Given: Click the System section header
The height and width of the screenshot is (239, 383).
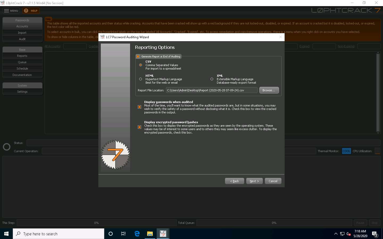Looking at the screenshot, I should [x=22, y=86].
